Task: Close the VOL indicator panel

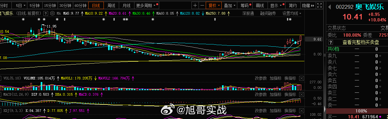Action: tap(301, 78)
